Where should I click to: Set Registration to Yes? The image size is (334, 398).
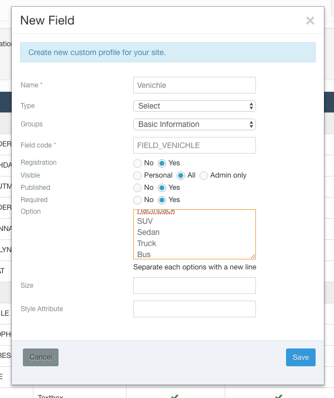click(x=162, y=163)
